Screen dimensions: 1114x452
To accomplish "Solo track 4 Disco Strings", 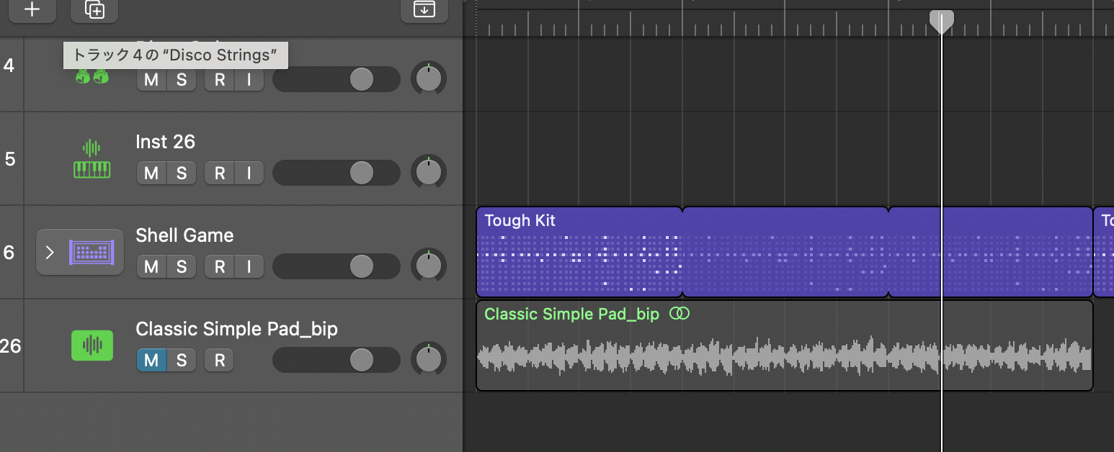I will coord(182,80).
